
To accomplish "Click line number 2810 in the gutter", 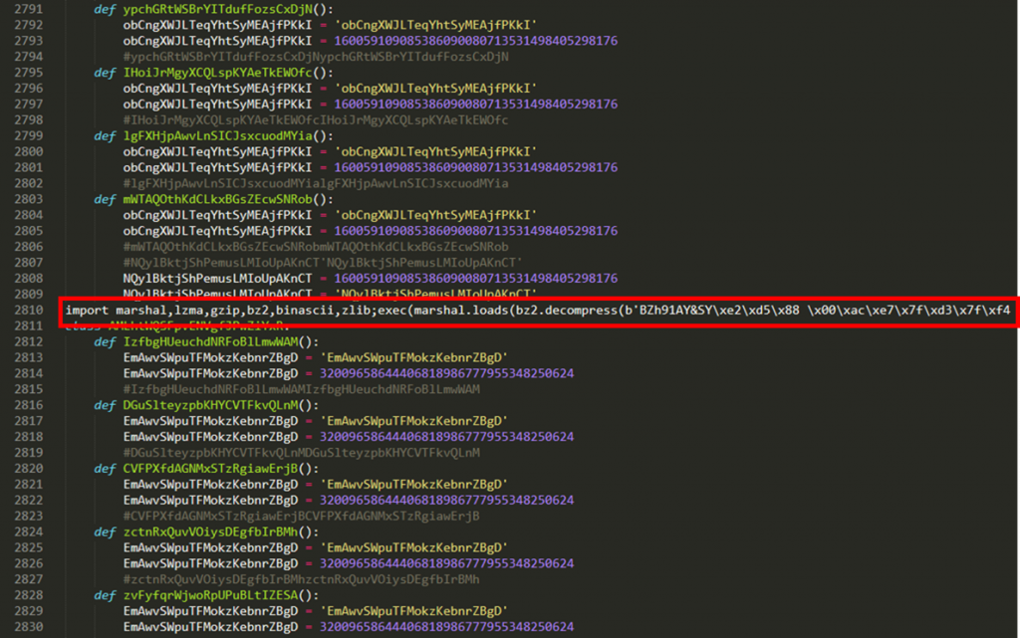I will pyautogui.click(x=27, y=310).
